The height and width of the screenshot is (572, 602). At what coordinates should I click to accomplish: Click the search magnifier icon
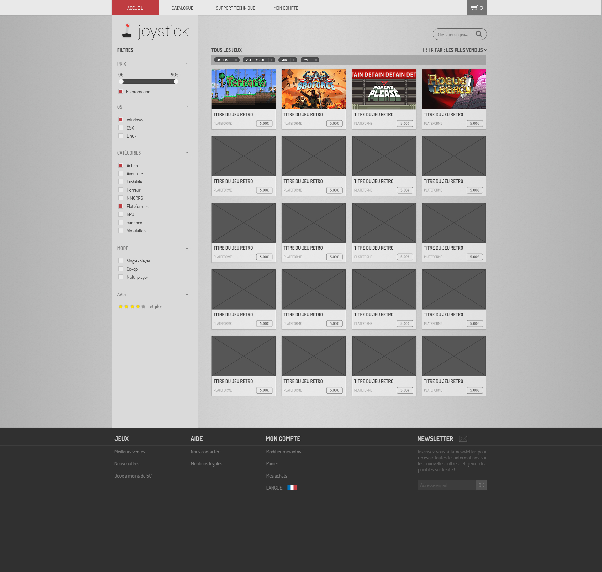[x=478, y=34]
